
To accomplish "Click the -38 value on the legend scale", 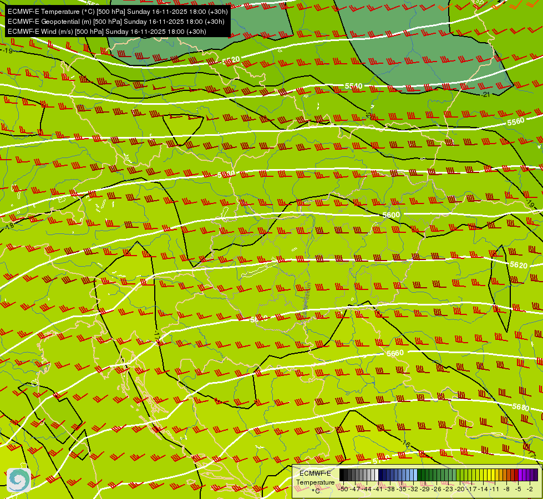I will (389, 489).
